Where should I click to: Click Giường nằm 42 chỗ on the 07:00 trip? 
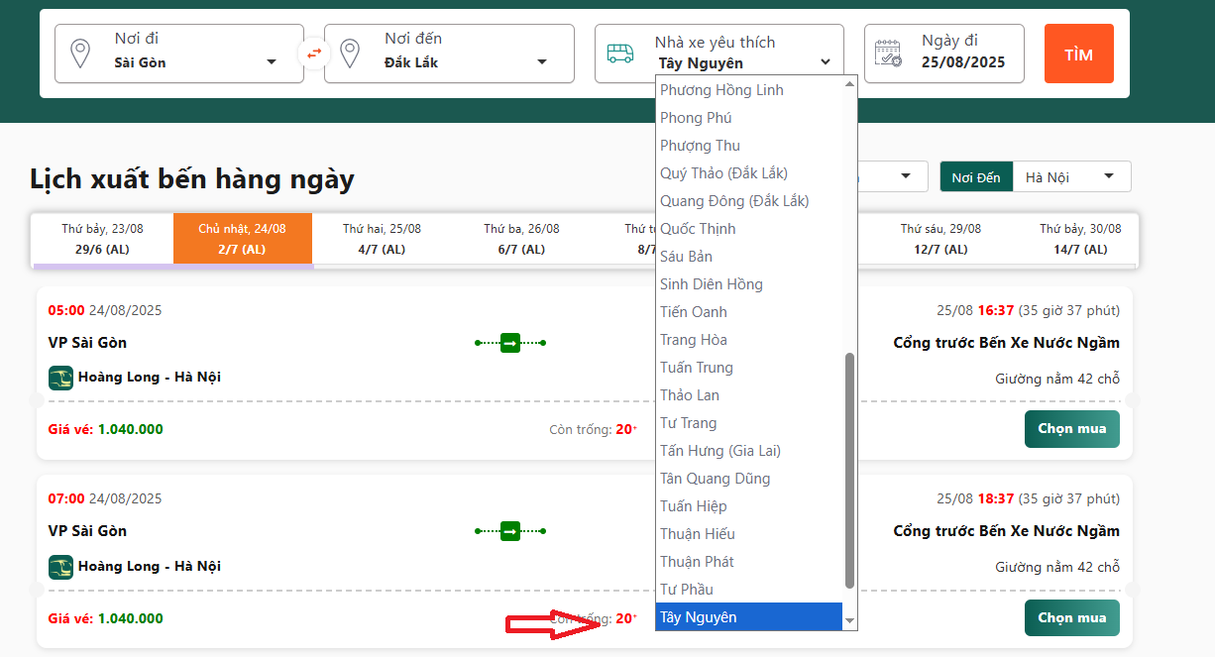pyautogui.click(x=1057, y=568)
